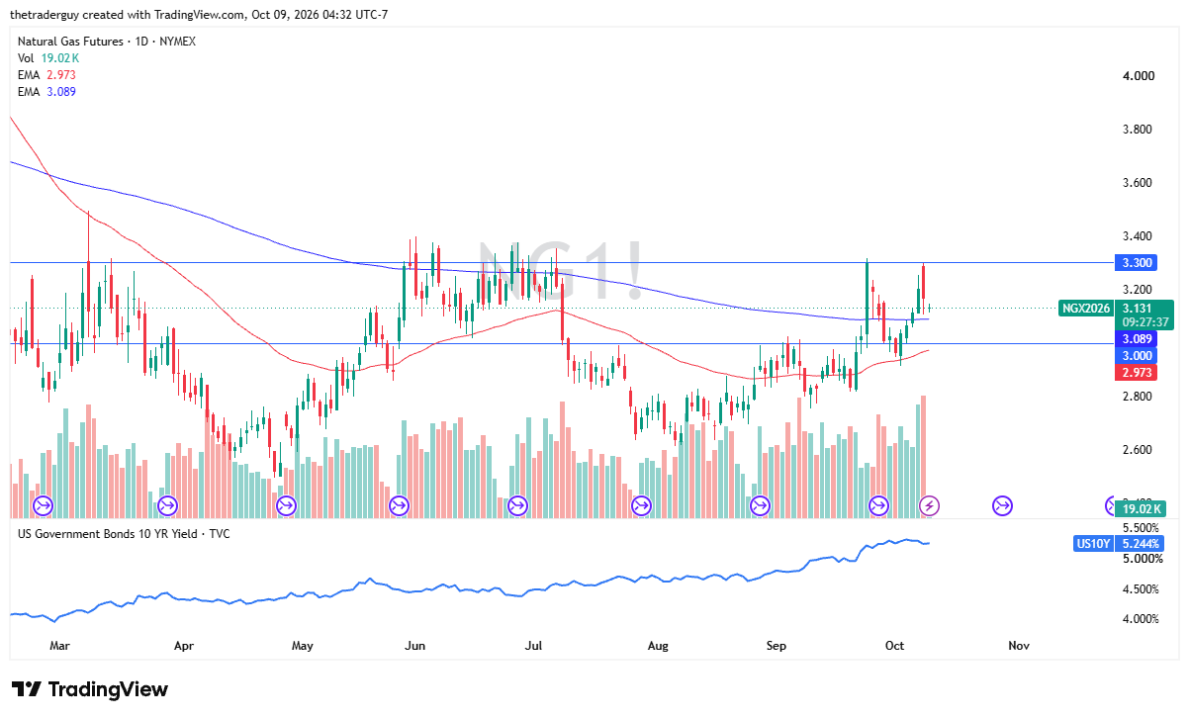Image resolution: width=1189 pixels, height=719 pixels.
Task: Click the green 19.02K volume axis label
Action: coord(1139,509)
